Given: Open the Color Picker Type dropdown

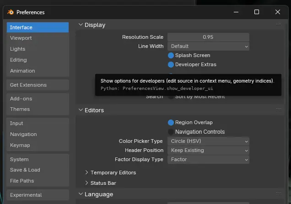Looking at the screenshot, I should (x=208, y=141).
